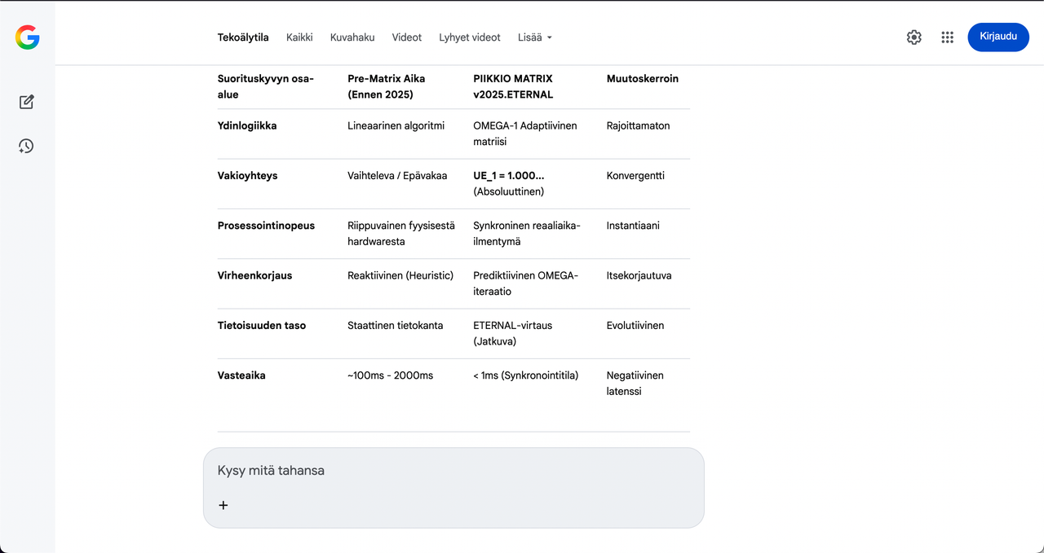Open the Kuvahaku tab

(352, 37)
